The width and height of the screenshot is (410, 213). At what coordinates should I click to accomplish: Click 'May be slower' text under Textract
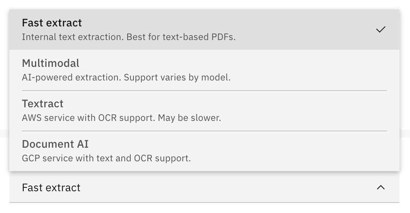189,118
